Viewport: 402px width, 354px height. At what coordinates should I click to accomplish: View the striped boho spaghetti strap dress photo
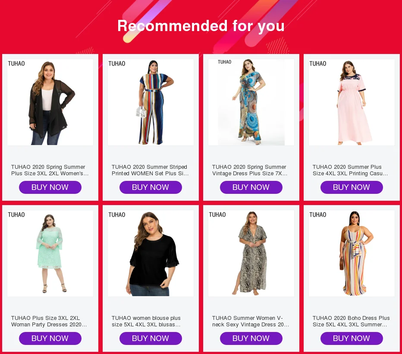coord(352,253)
